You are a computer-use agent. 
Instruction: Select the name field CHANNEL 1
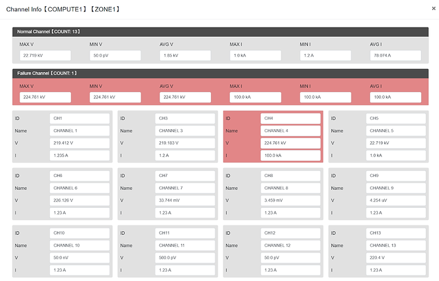(79, 130)
